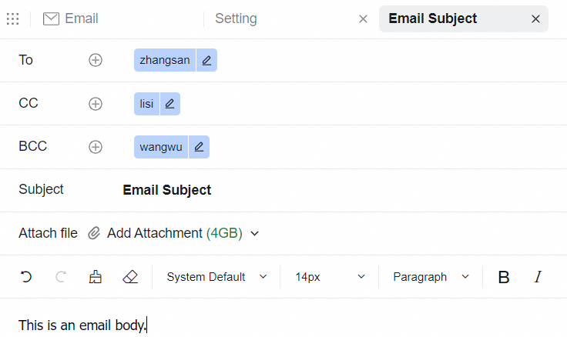This screenshot has width=567, height=337.
Task: Edit the lisi CC recipient
Action: click(x=170, y=104)
